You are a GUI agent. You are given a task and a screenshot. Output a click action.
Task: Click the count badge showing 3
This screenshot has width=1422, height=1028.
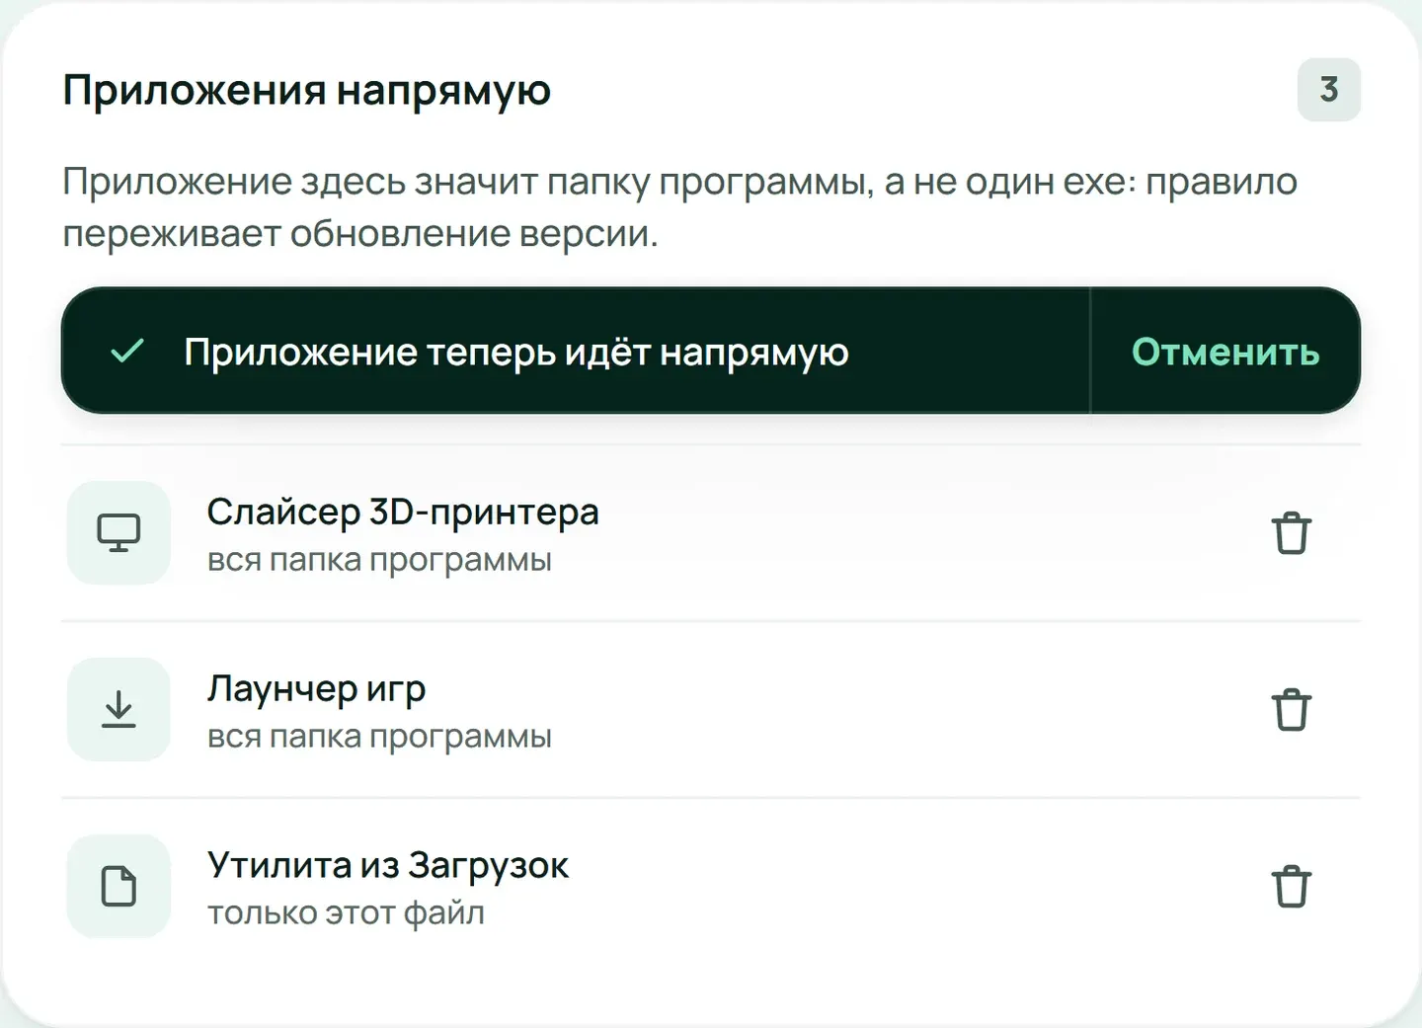click(x=1329, y=90)
